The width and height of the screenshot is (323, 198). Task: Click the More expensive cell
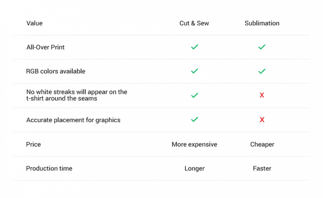coord(194,144)
